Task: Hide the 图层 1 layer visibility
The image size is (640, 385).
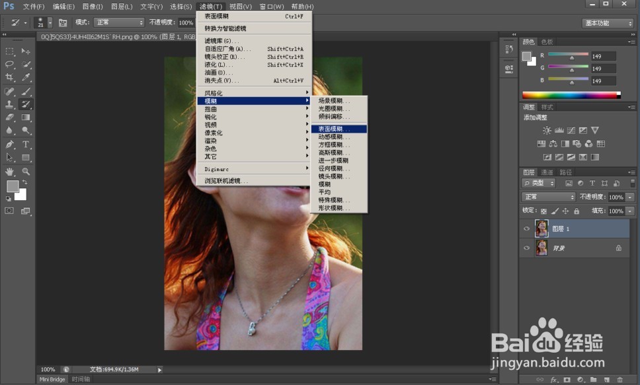Action: pyautogui.click(x=526, y=228)
